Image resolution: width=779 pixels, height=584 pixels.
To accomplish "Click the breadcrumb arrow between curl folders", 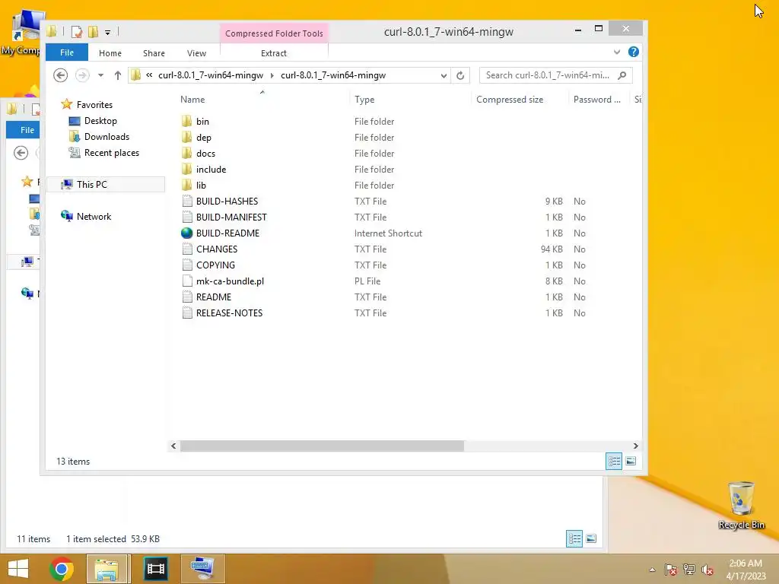I will (x=272, y=75).
